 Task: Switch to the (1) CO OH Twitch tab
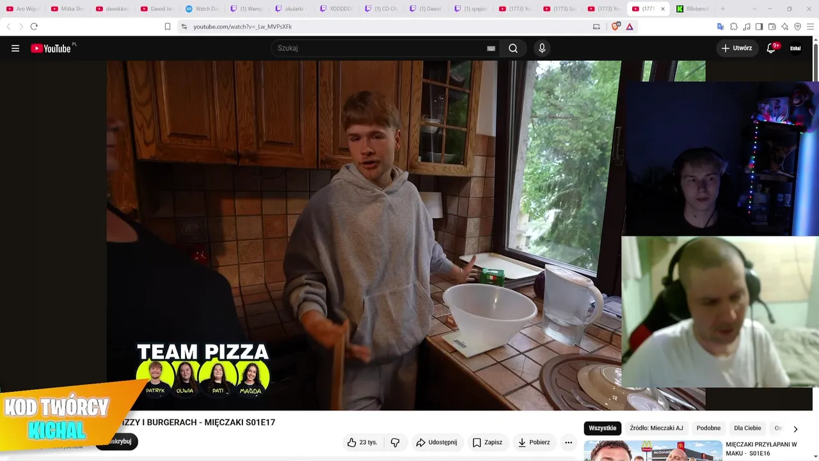381,9
